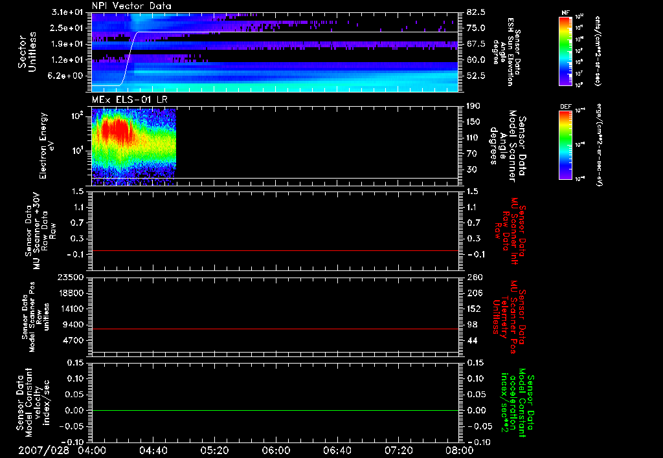Click the red line in MU Scanner +30V plot

point(275,250)
